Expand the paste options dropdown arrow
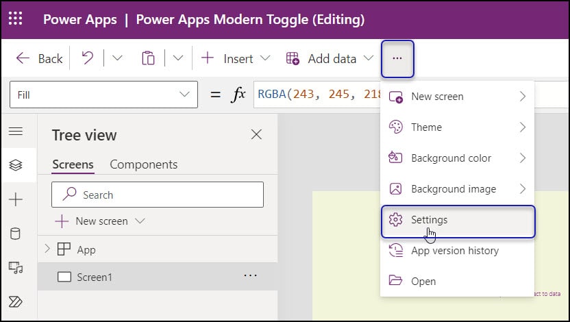The width and height of the screenshot is (570, 322). (177, 58)
